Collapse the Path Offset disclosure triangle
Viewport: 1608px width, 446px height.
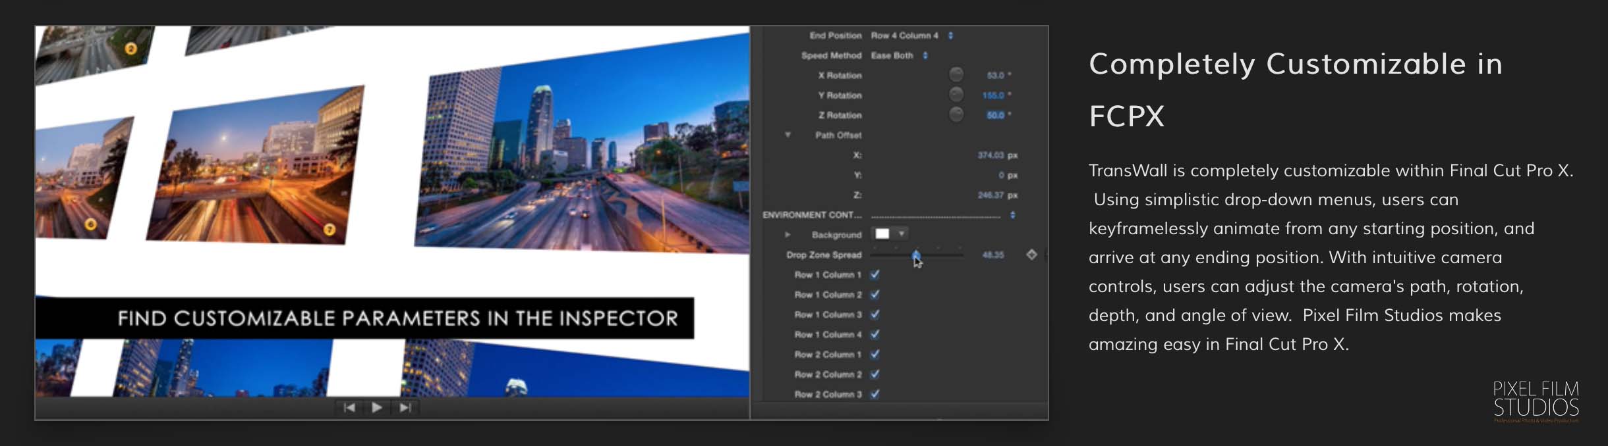coord(788,135)
